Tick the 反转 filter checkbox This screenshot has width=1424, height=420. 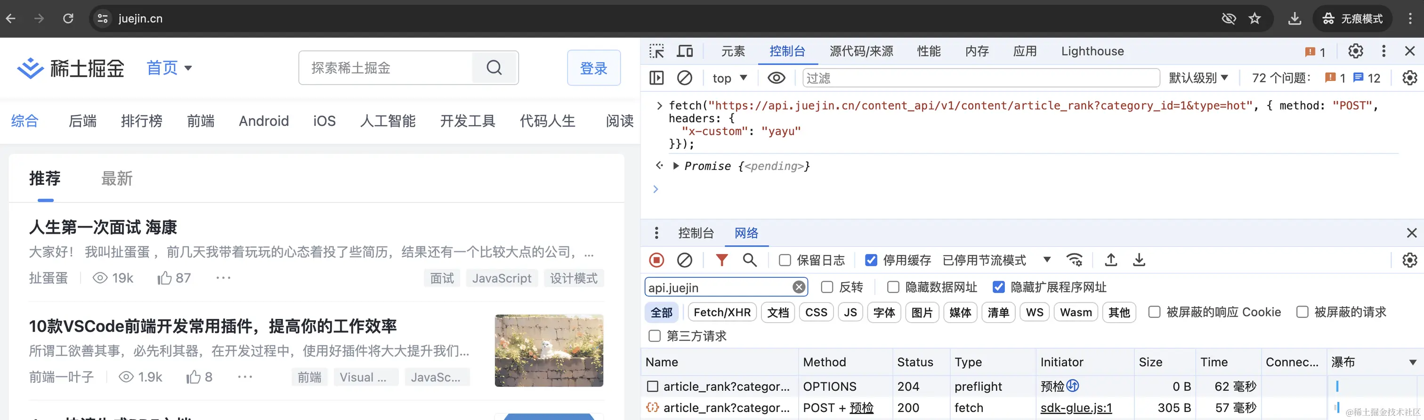coord(827,287)
